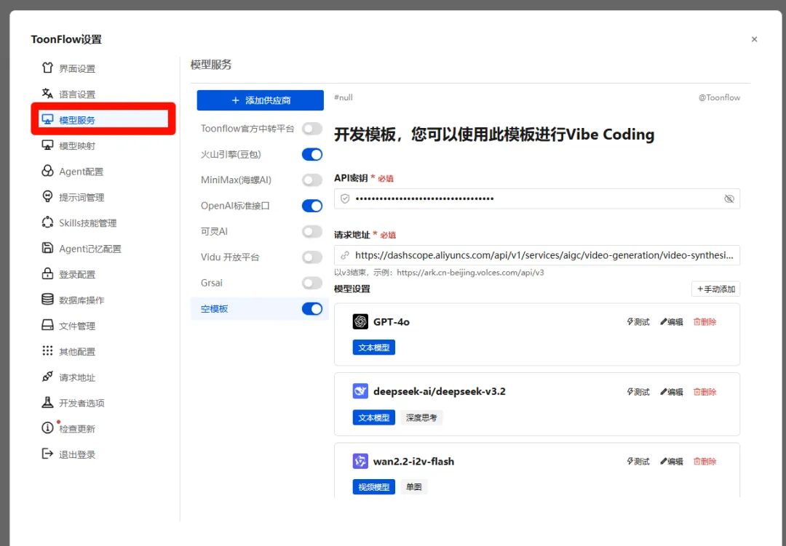Click the 文本模型 tag under GPT-4o
This screenshot has width=786, height=546.
pos(374,347)
